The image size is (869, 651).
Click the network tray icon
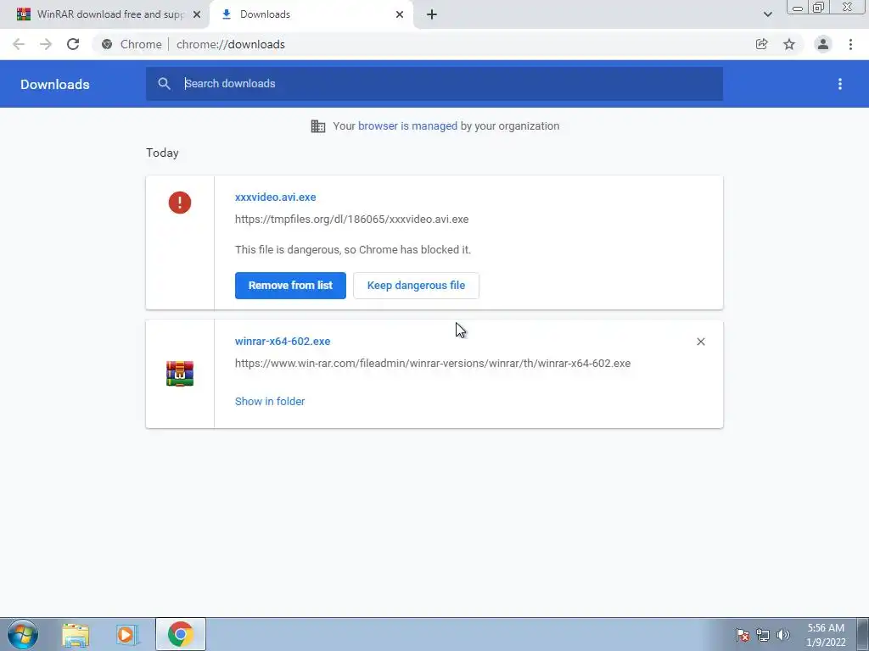coord(763,635)
